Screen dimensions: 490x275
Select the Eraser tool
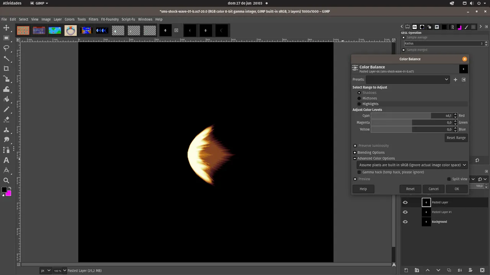(7, 120)
